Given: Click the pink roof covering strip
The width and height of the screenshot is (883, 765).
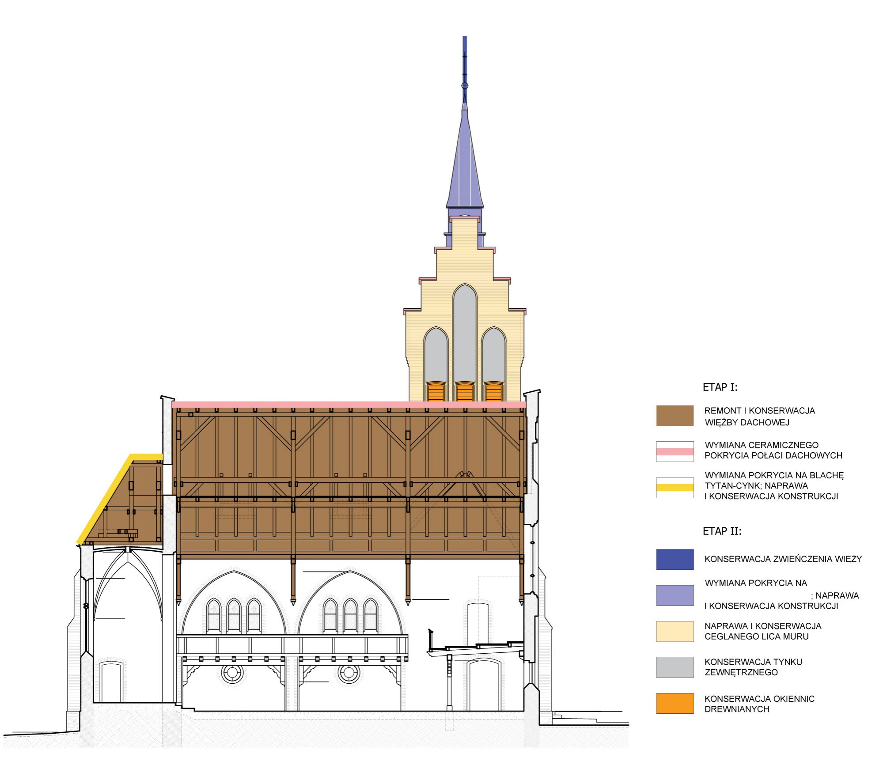Looking at the screenshot, I should coord(349,404).
